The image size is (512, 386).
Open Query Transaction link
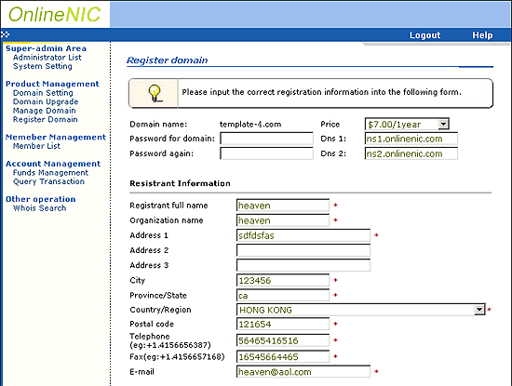click(x=48, y=181)
